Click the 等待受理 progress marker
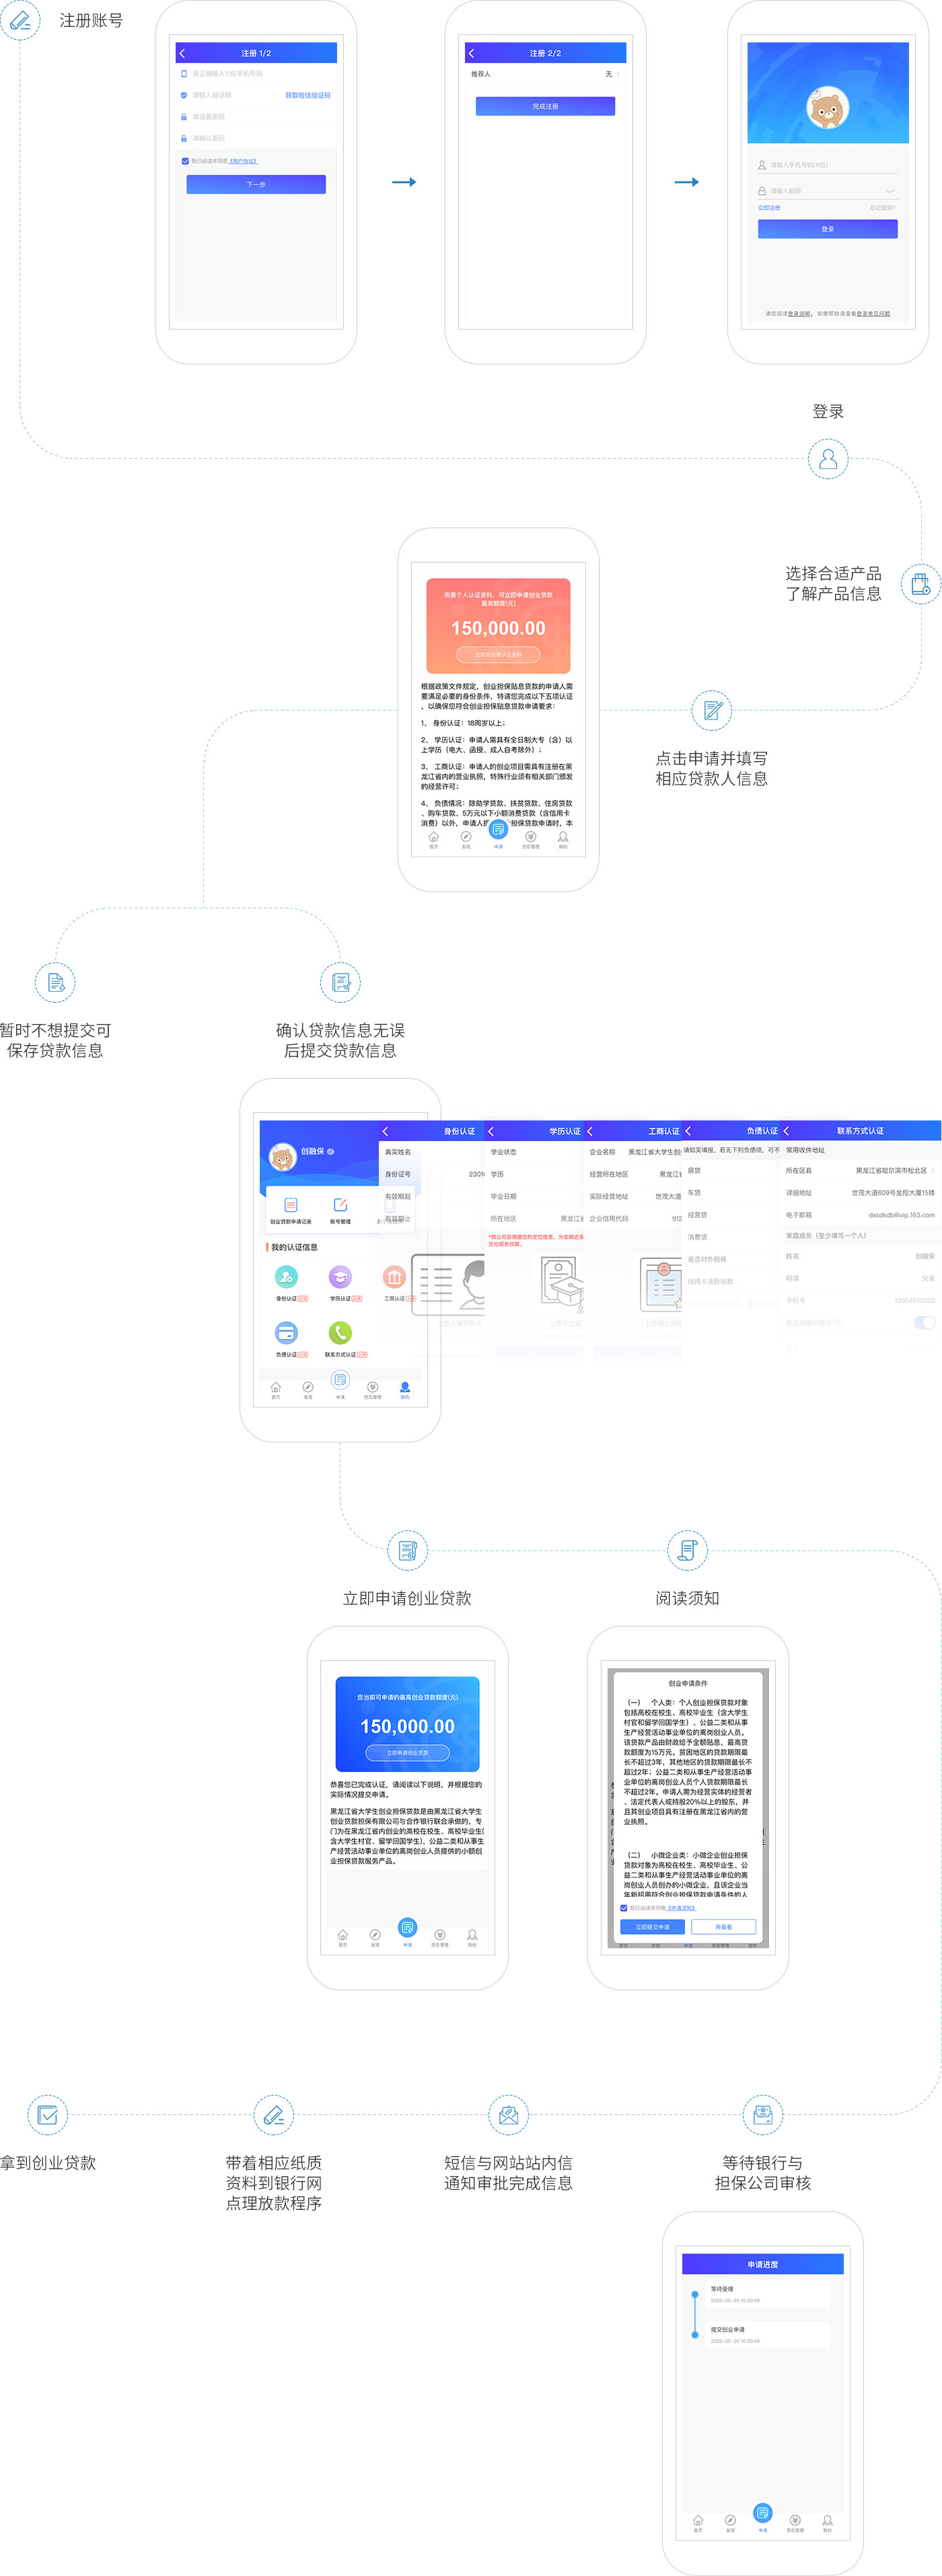Viewport: 942px width, 2576px height. point(695,2294)
